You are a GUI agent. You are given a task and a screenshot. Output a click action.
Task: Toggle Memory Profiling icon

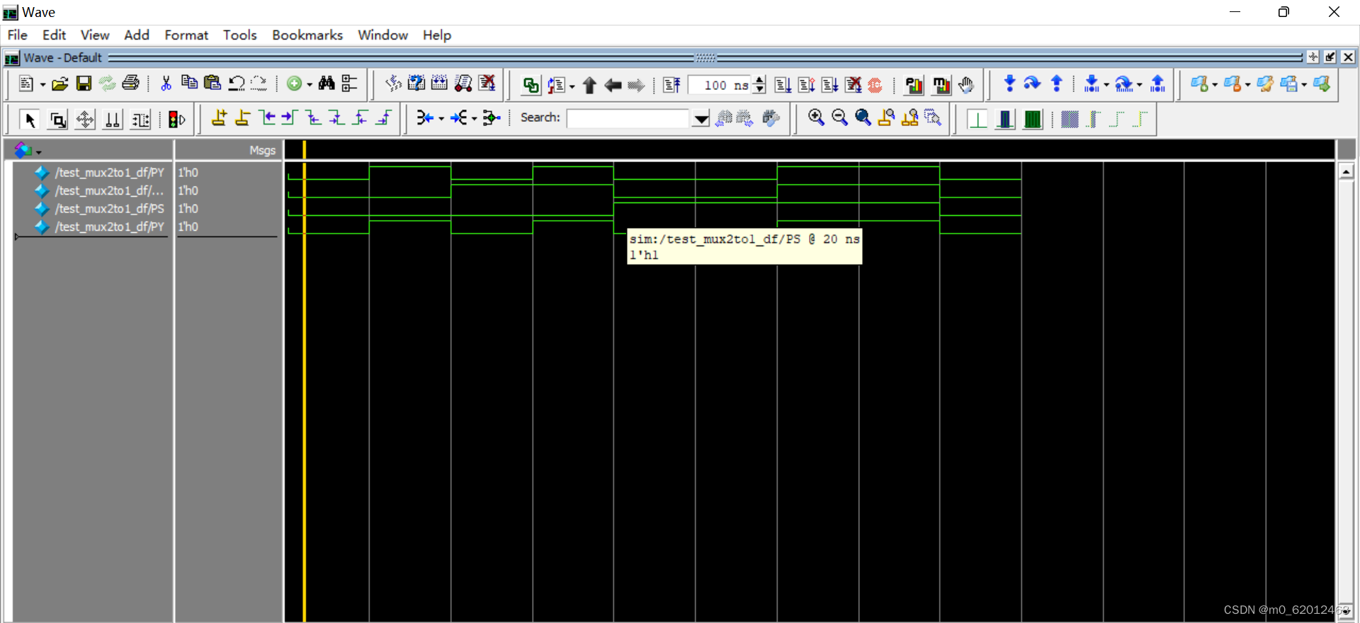coord(941,86)
